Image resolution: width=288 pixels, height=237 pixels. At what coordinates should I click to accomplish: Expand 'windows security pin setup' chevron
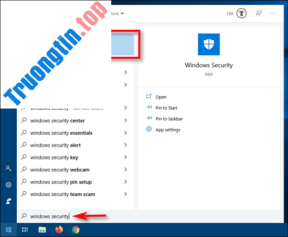[x=126, y=182]
